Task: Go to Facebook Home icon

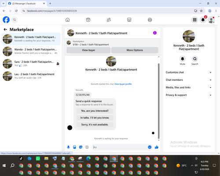Action: 67,20
